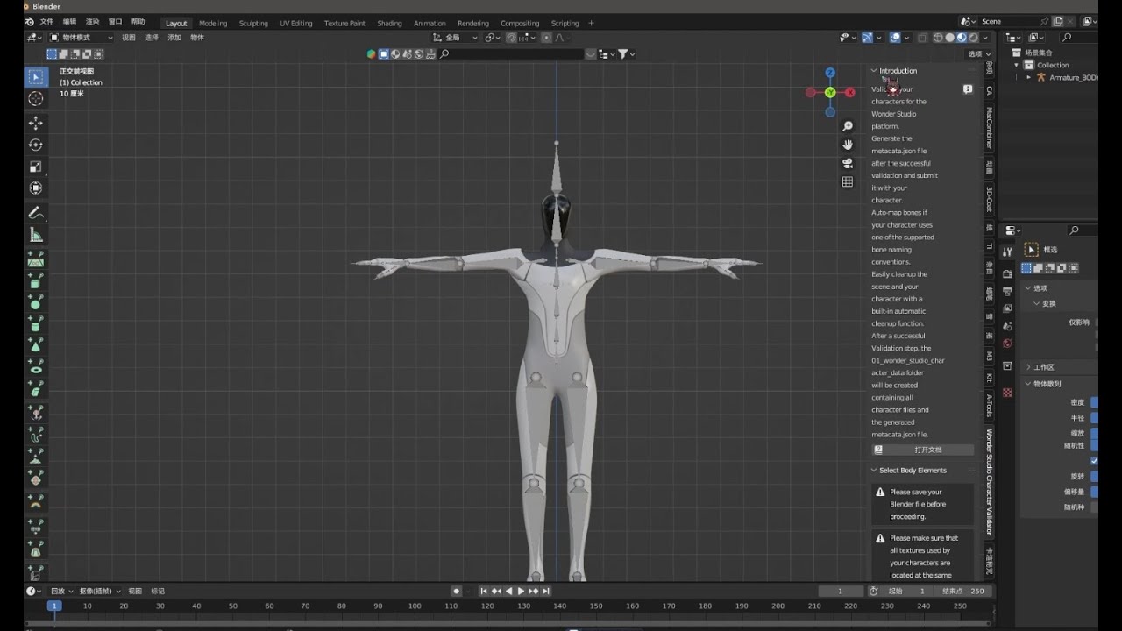Click frame 100 on the timeline
1122x631 pixels.
click(x=414, y=606)
